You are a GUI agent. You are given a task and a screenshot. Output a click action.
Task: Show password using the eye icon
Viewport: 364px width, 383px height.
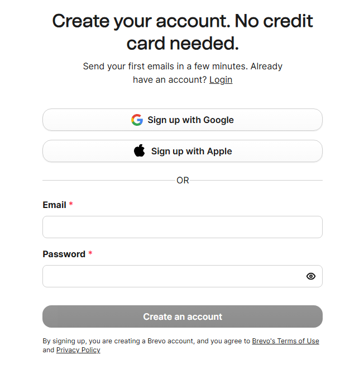pos(311,276)
